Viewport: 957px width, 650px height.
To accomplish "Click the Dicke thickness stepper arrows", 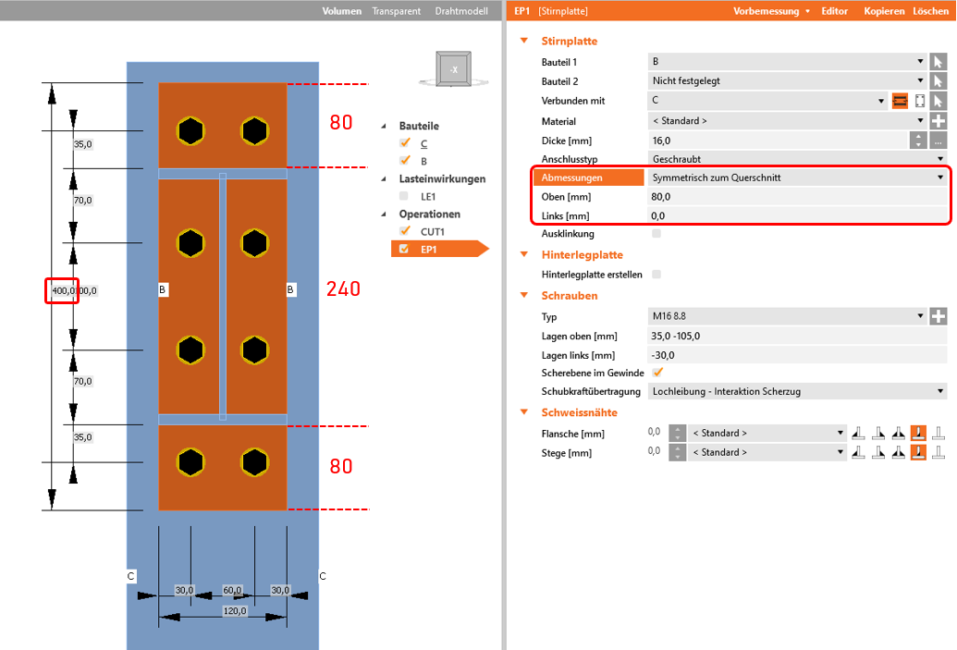I will [x=917, y=141].
